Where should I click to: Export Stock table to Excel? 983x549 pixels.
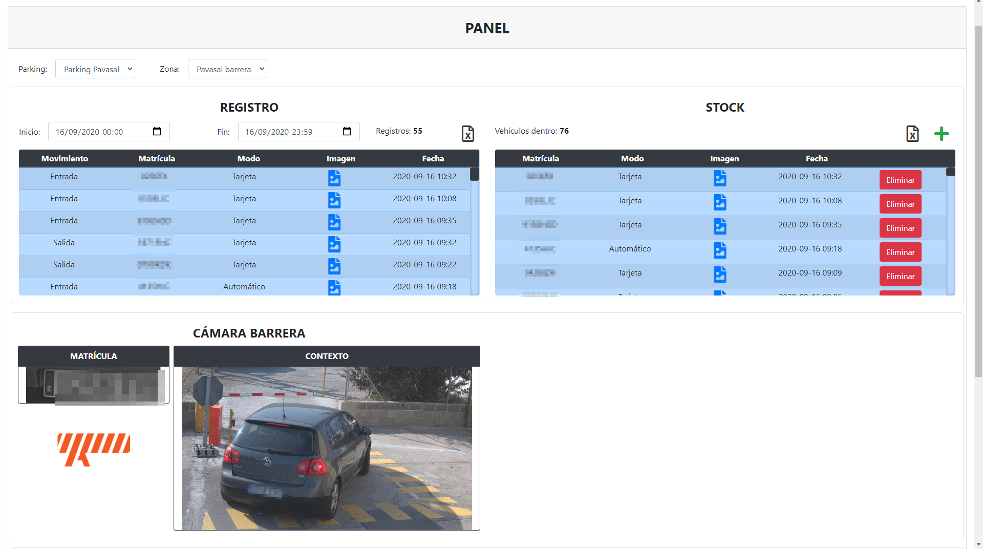tap(912, 134)
